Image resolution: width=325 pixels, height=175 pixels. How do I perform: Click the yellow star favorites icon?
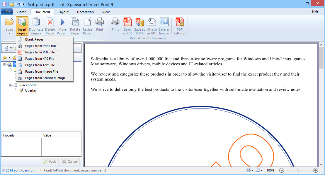(x=5, y=57)
